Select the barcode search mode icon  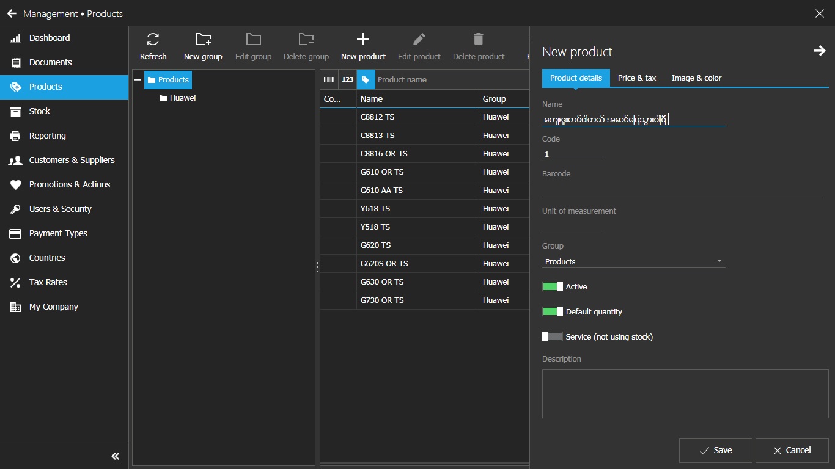(x=329, y=79)
